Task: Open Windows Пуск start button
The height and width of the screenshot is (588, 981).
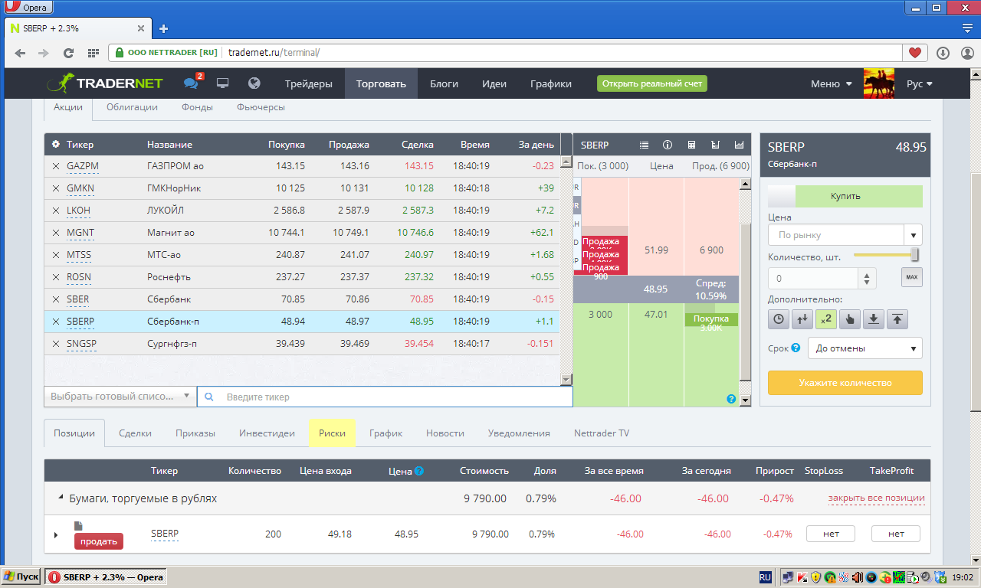Action: click(21, 577)
